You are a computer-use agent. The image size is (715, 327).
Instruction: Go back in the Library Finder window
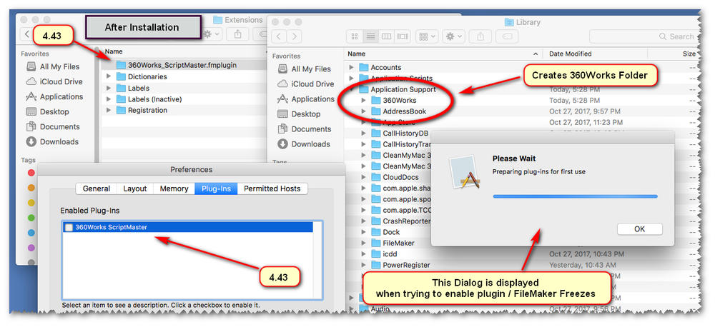tap(280, 36)
